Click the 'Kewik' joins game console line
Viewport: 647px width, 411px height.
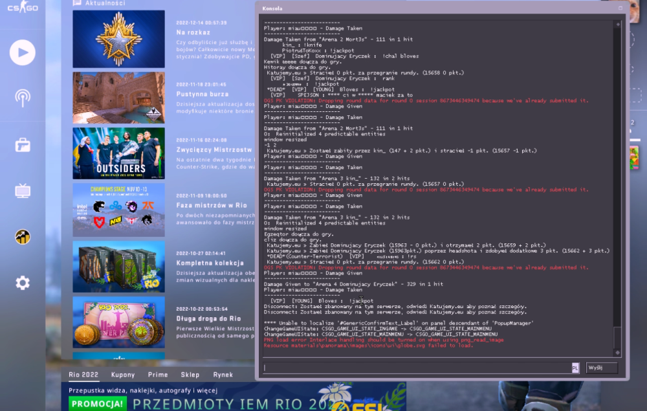point(302,61)
